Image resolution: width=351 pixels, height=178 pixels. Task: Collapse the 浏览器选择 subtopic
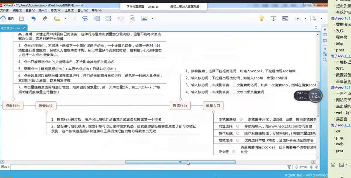(x=241, y=119)
